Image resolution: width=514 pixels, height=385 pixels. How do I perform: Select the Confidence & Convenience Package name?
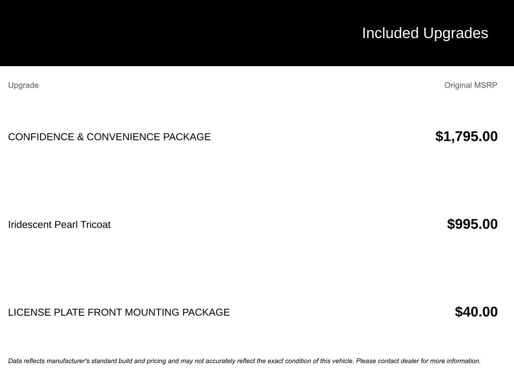109,137
